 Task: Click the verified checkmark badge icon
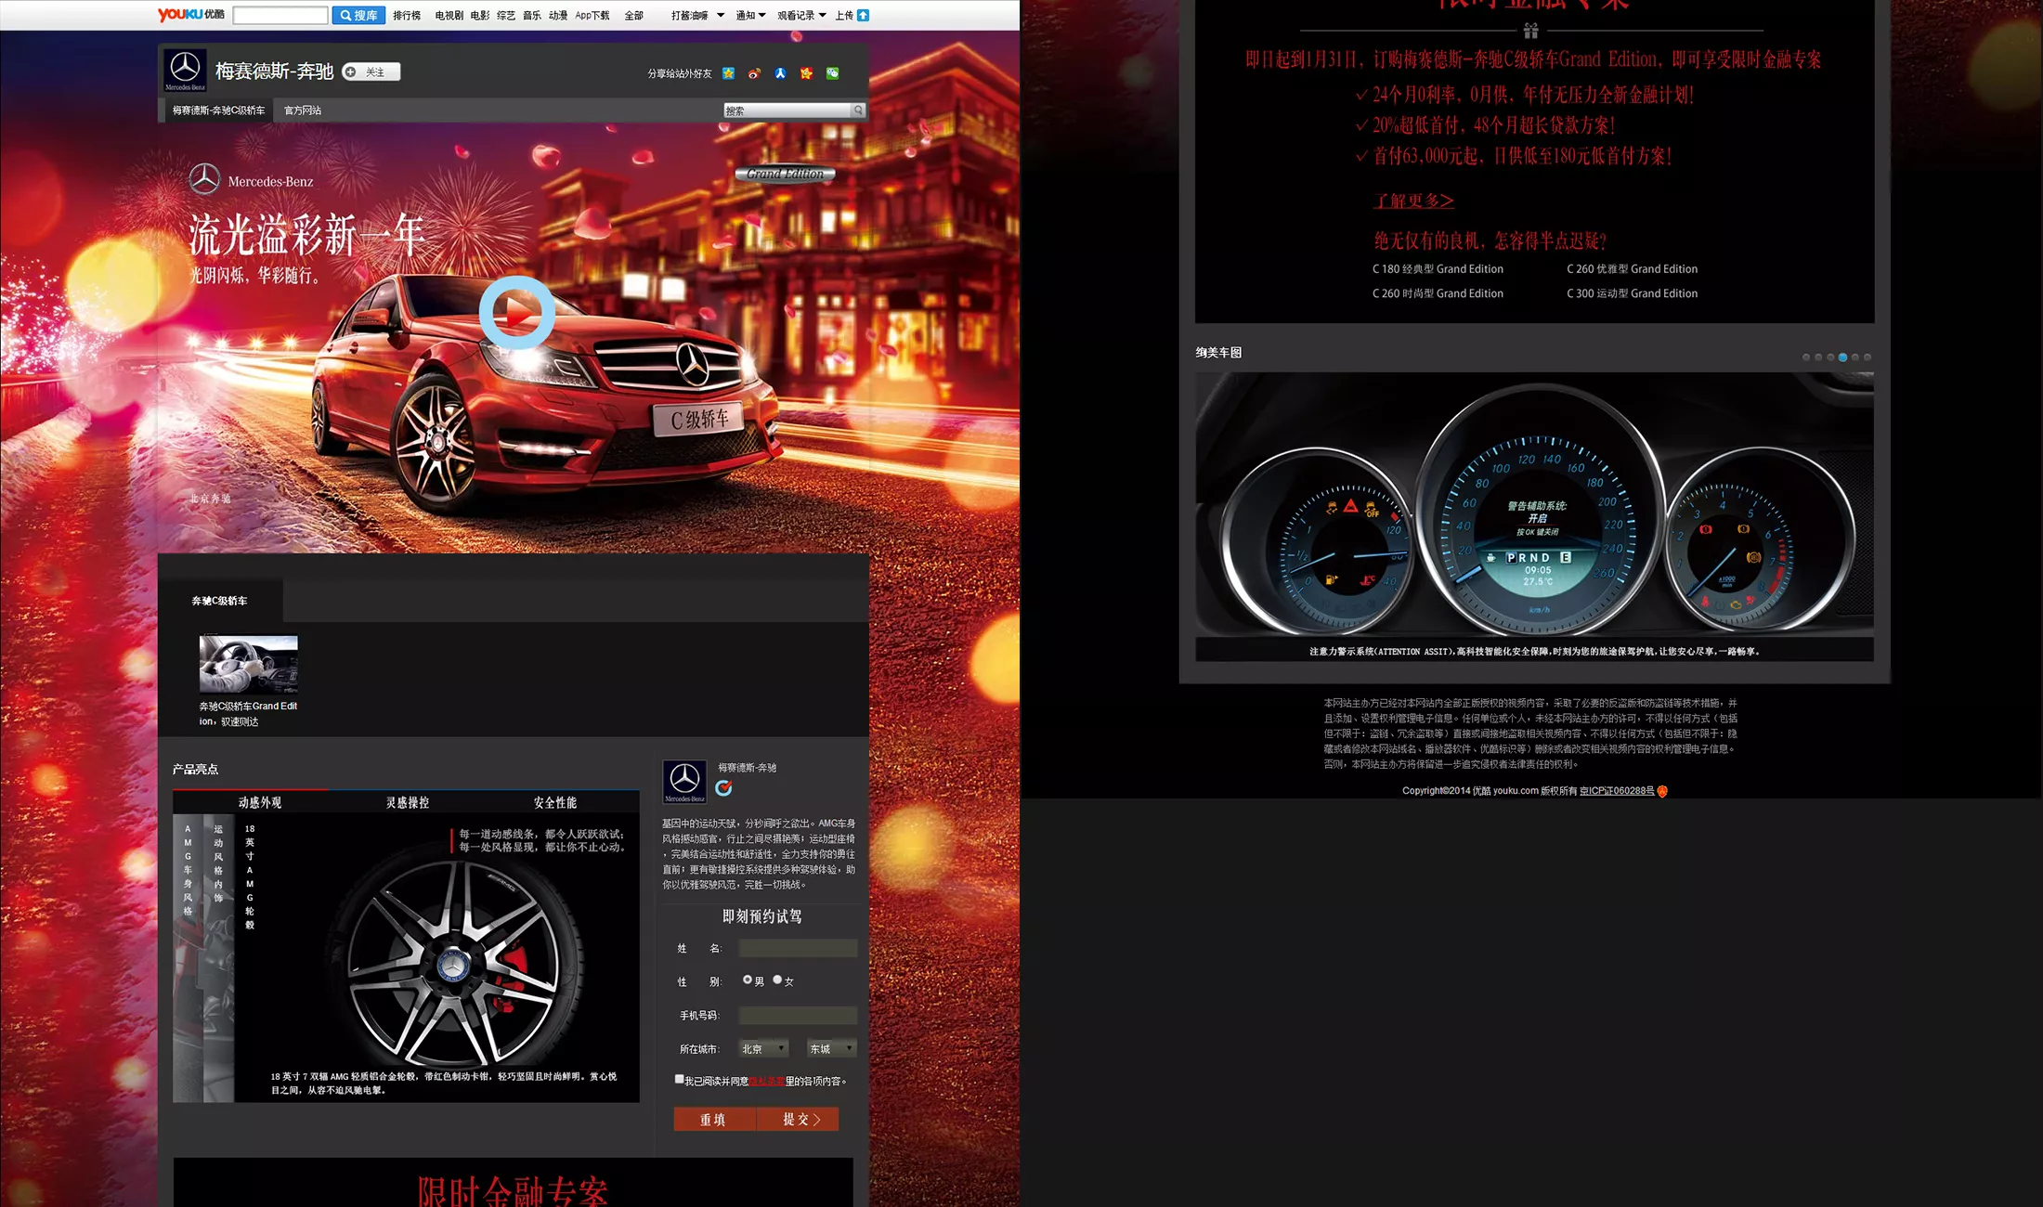(x=723, y=788)
